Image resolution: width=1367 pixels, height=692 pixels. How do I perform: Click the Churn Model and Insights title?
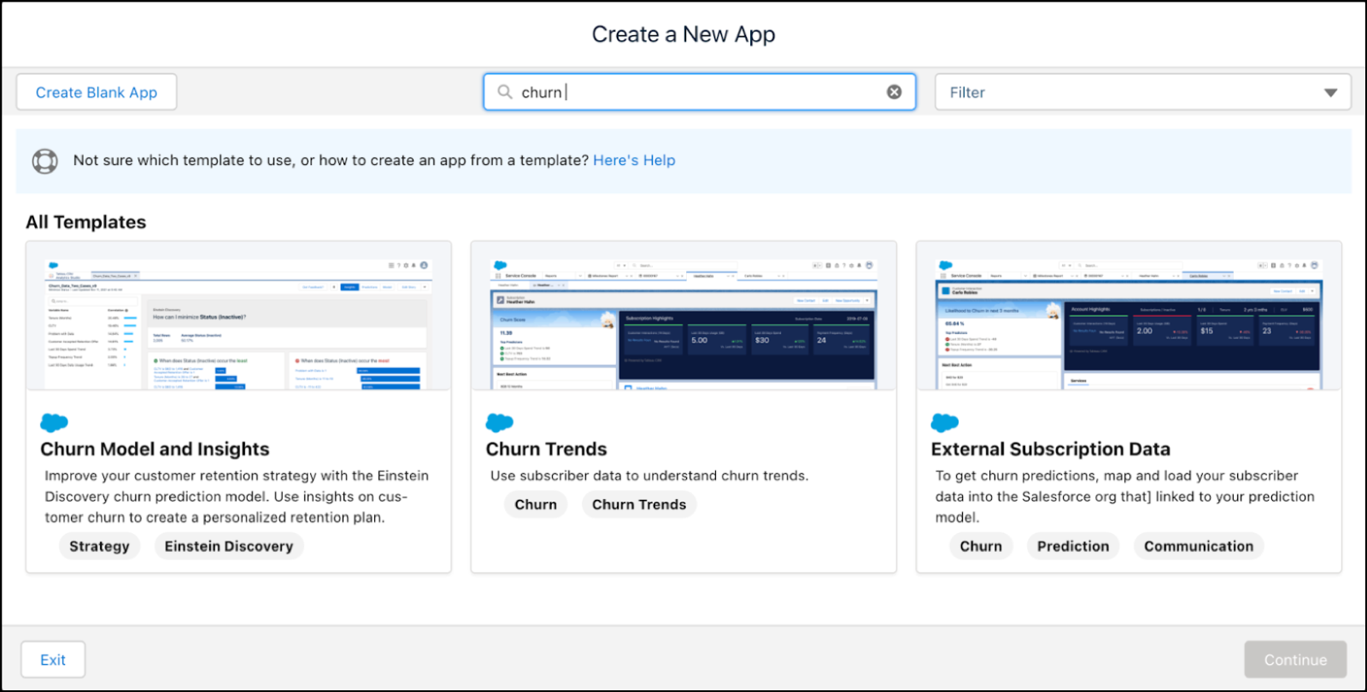click(x=155, y=449)
